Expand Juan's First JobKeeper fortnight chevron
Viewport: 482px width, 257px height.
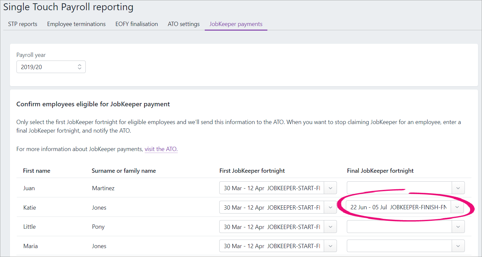330,188
